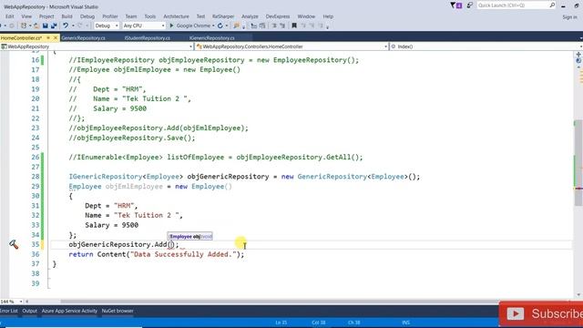Click the first indent toolbar icon
The image size is (583, 328).
pos(274,26)
